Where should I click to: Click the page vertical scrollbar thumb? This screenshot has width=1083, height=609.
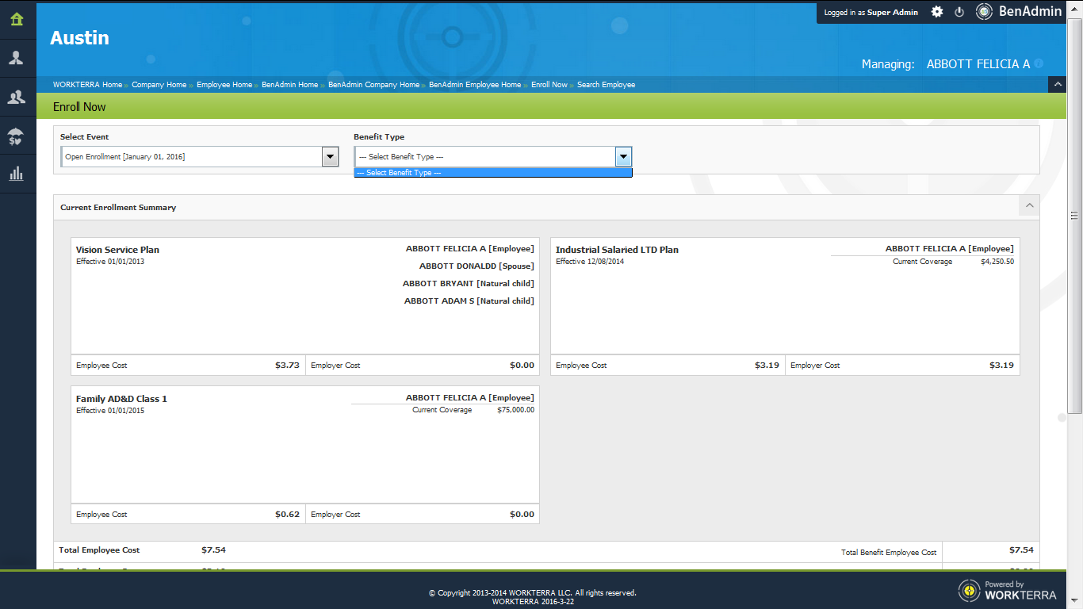click(1075, 215)
